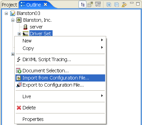This screenshot has height=125, width=142.
Task: Click the table view toolbar icon
Action: 90,4
